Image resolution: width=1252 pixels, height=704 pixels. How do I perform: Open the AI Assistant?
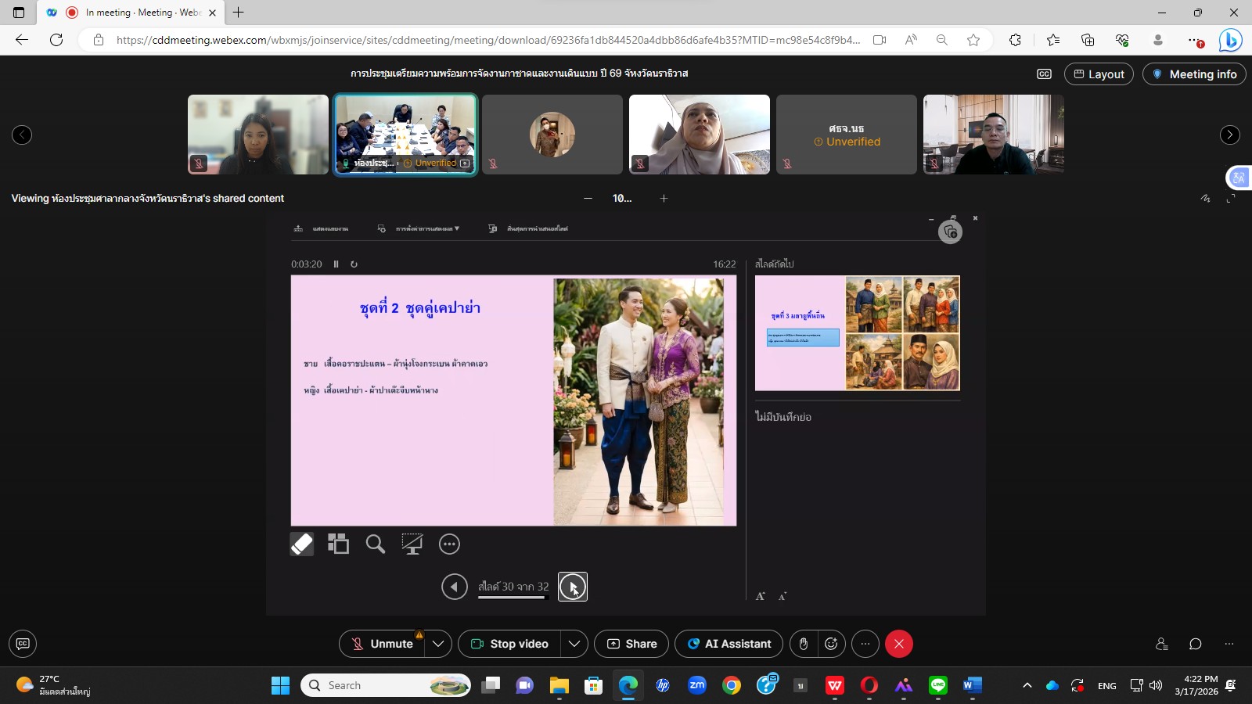coord(729,644)
